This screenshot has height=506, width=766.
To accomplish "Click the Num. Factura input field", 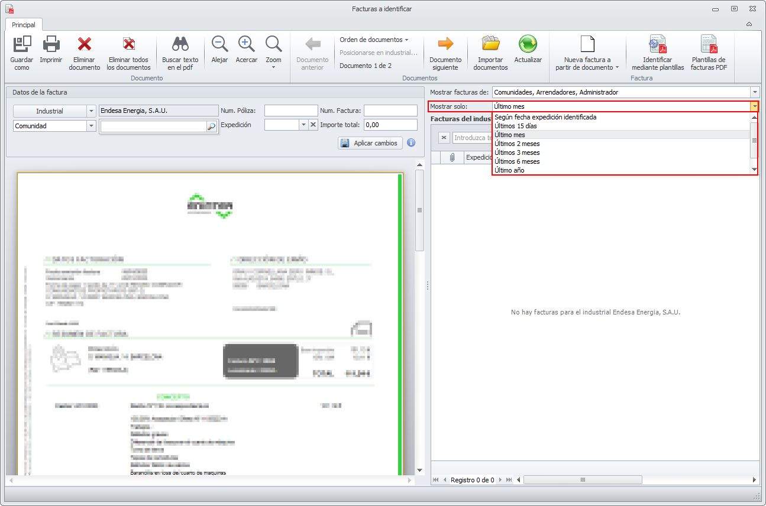I will (390, 111).
